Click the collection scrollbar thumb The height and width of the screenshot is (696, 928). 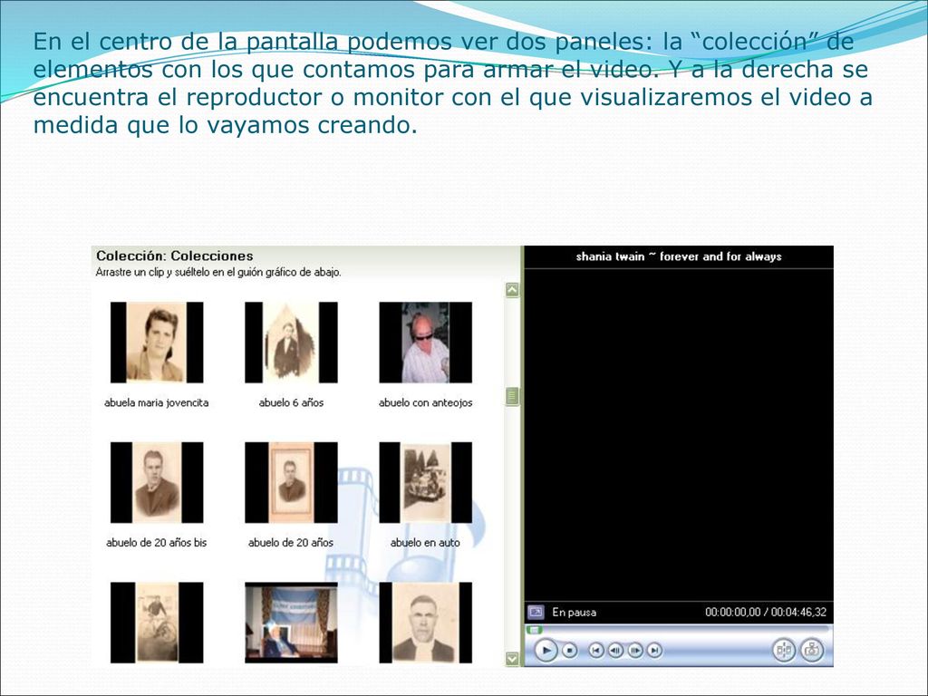(512, 396)
